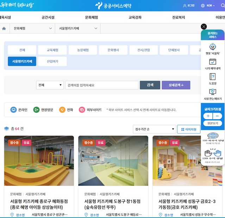
Task: Open the 문화체험 main menu
Action: point(92,17)
